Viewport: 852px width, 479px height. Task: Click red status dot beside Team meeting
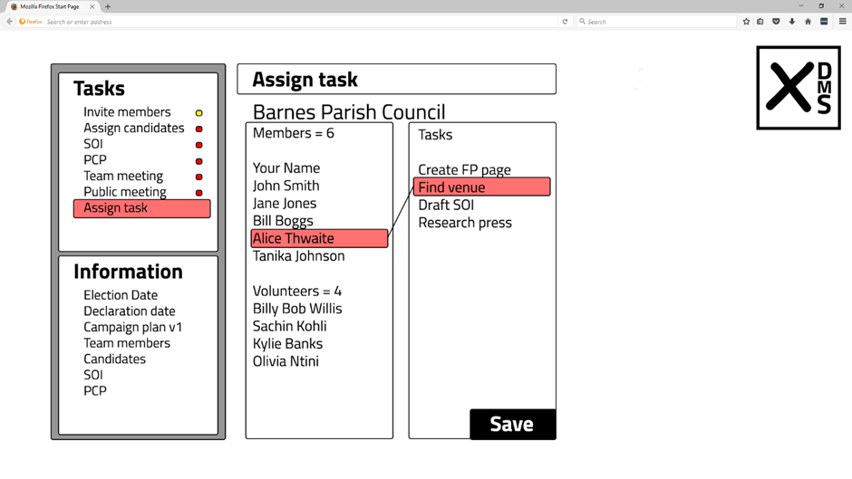click(199, 177)
